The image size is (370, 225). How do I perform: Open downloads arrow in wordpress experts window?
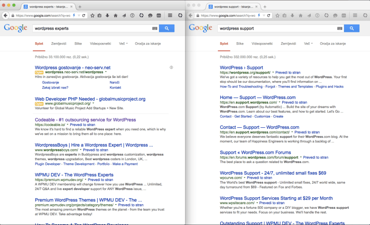[x=107, y=16]
